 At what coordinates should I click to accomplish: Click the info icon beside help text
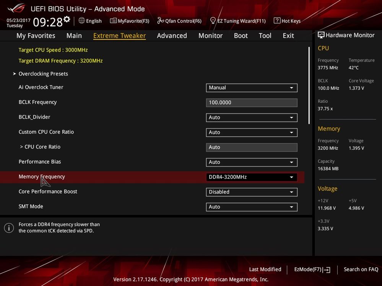pos(9,228)
